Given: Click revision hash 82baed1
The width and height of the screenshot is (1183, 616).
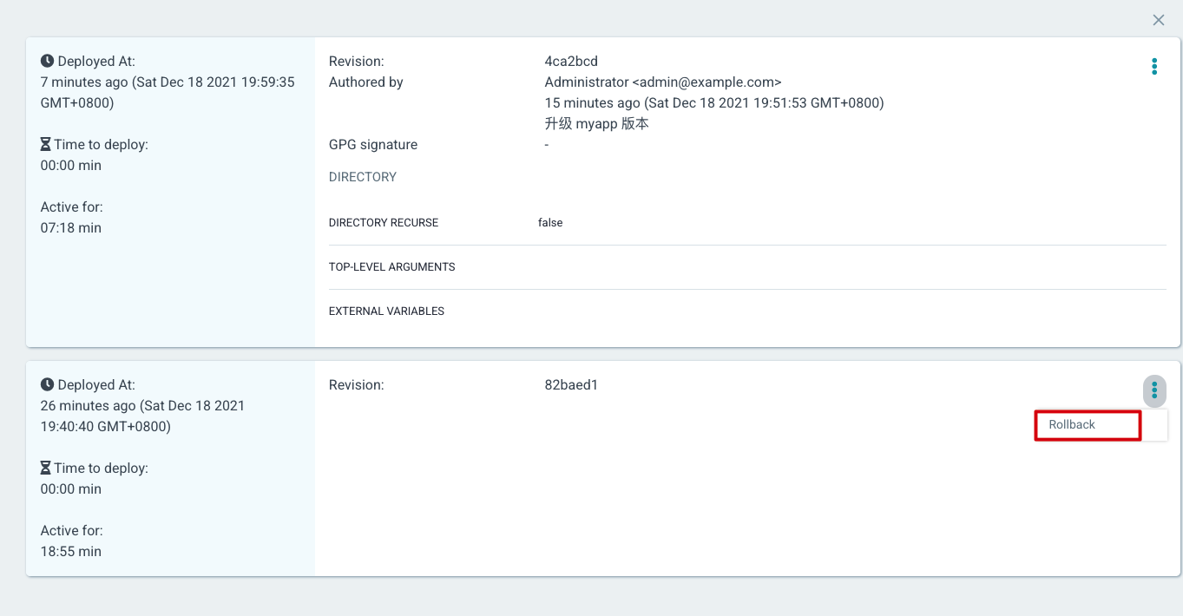Looking at the screenshot, I should (571, 385).
